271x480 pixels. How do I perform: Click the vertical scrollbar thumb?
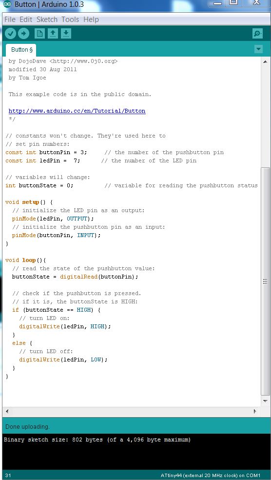tap(265, 281)
